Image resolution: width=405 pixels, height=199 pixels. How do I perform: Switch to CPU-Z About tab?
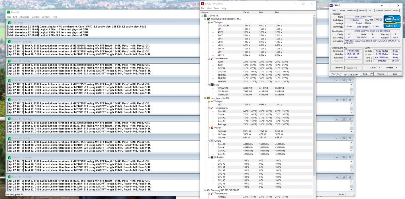pos(396,11)
